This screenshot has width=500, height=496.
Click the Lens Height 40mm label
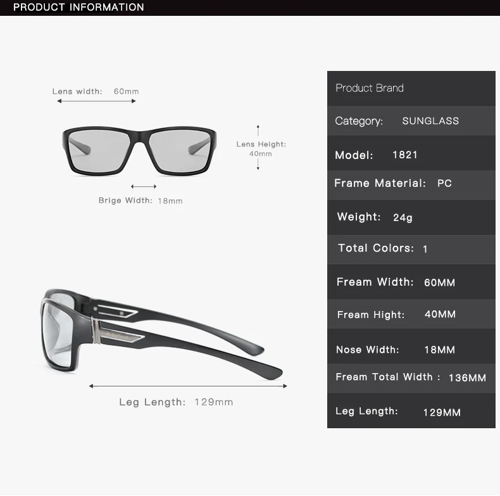tap(261, 149)
